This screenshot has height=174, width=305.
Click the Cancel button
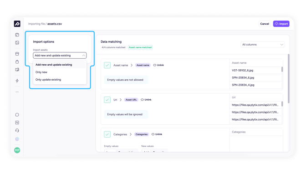coord(264,24)
